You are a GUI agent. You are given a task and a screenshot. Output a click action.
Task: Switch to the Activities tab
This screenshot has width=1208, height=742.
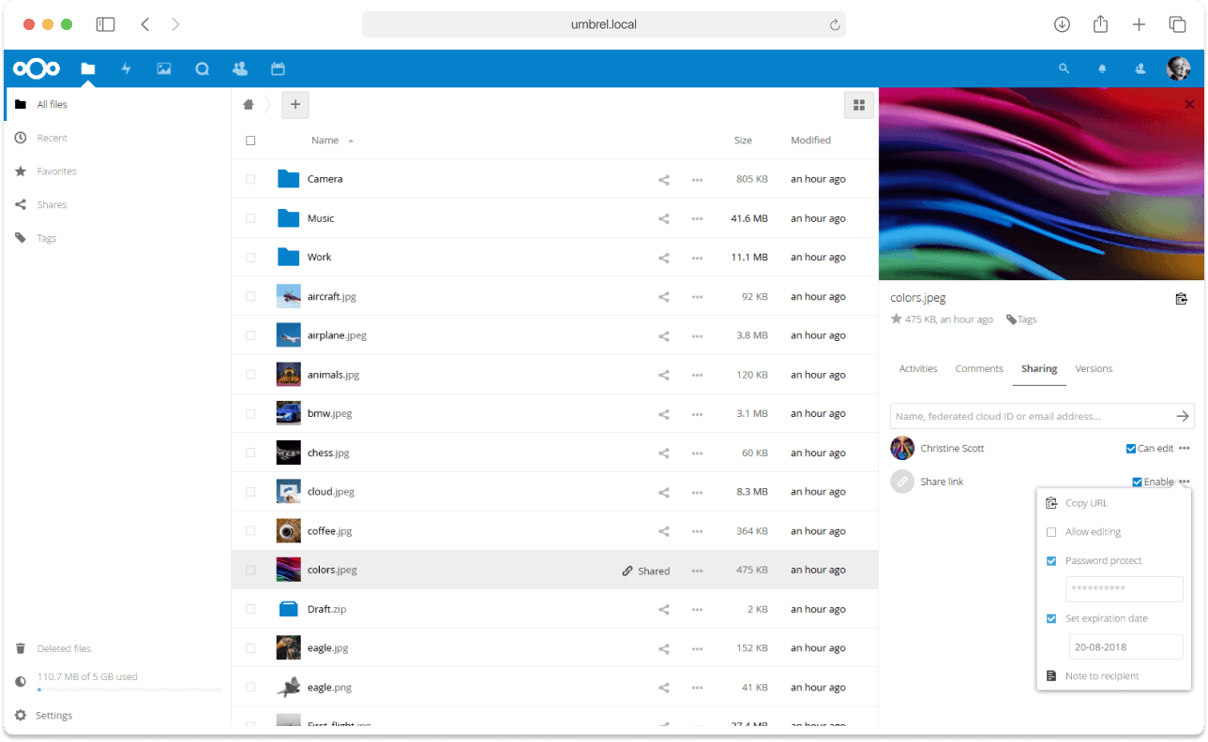click(918, 369)
